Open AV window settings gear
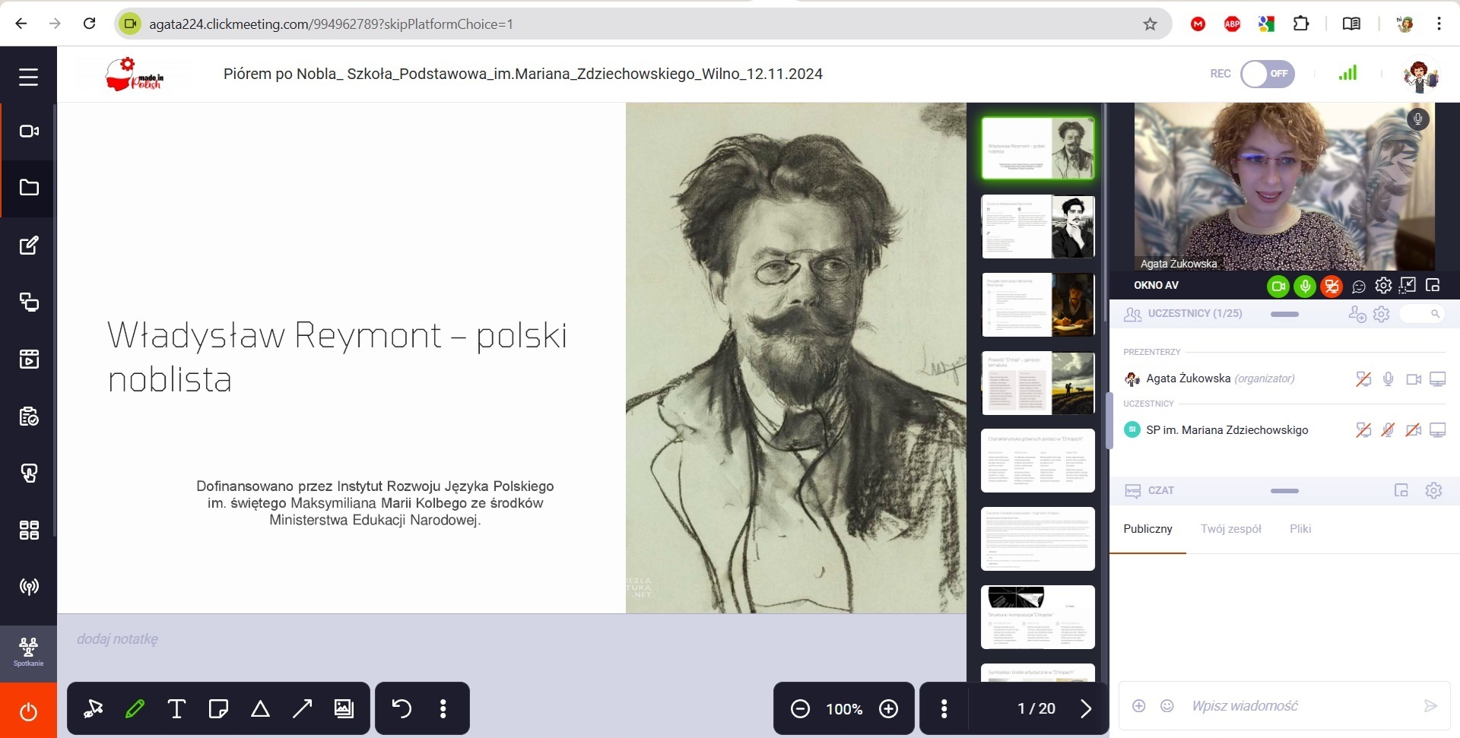Viewport: 1460px width, 738px height. [x=1383, y=286]
